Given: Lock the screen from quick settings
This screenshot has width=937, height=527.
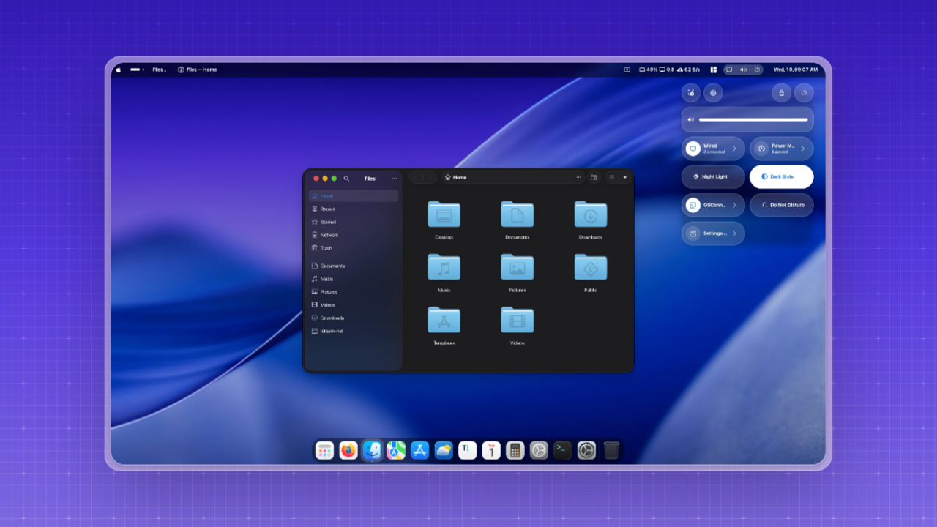Looking at the screenshot, I should [x=782, y=93].
